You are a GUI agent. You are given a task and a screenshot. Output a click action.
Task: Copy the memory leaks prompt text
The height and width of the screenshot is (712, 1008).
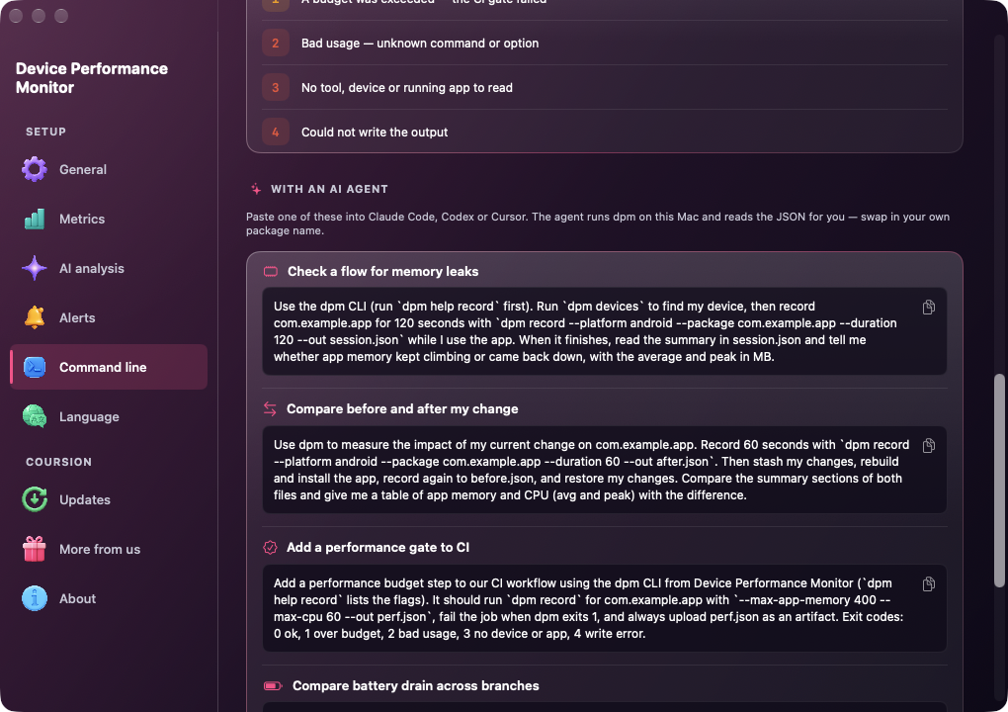(928, 308)
